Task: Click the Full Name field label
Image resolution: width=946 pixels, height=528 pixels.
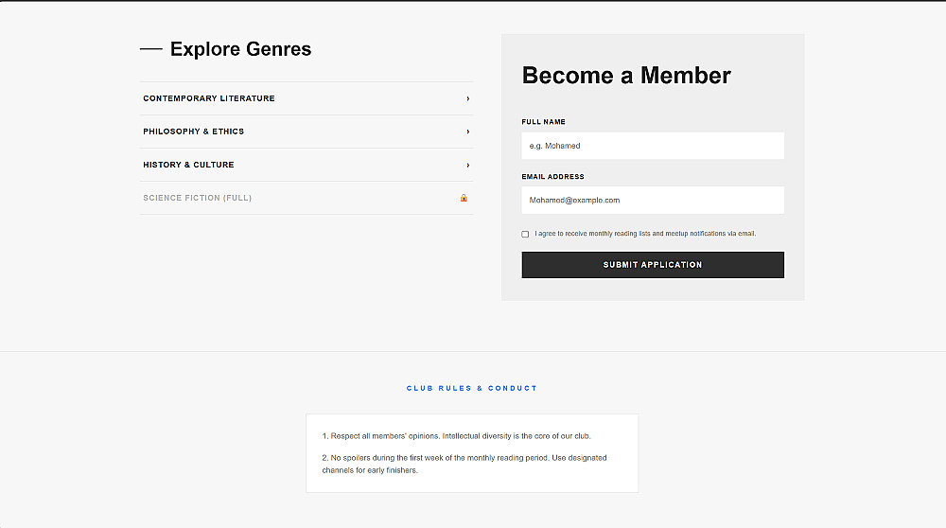Action: (x=544, y=122)
